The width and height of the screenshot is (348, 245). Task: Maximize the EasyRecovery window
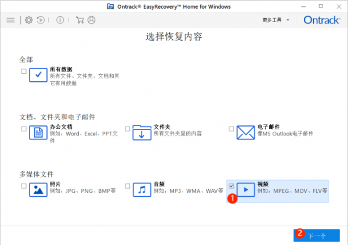pyautogui.click(x=321, y=6)
